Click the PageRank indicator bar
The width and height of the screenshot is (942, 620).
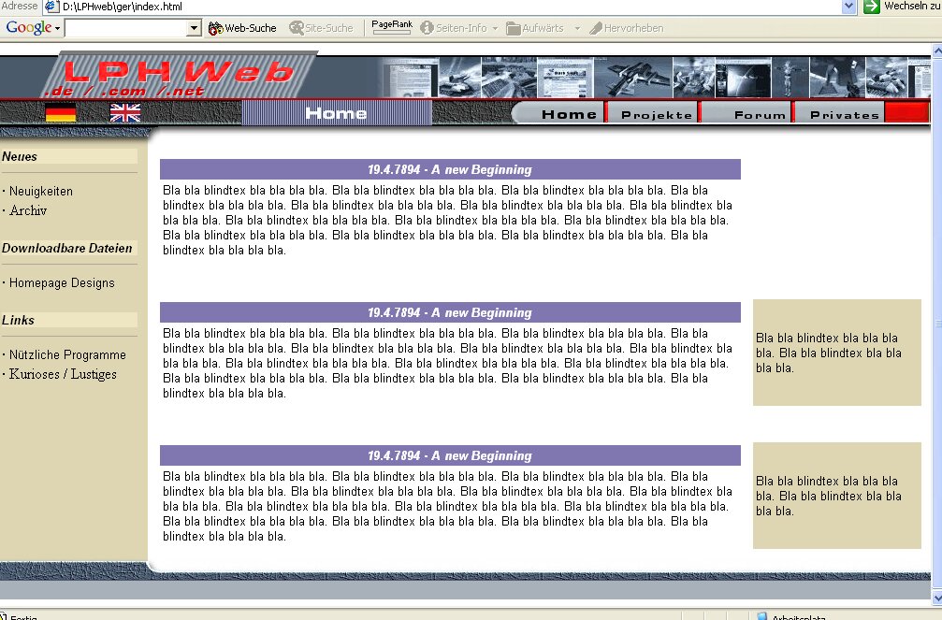point(391,28)
